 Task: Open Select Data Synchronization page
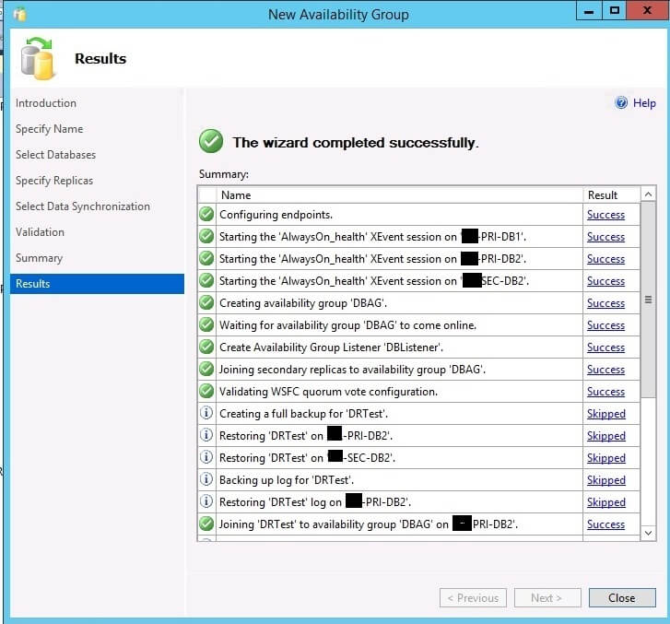(x=82, y=206)
